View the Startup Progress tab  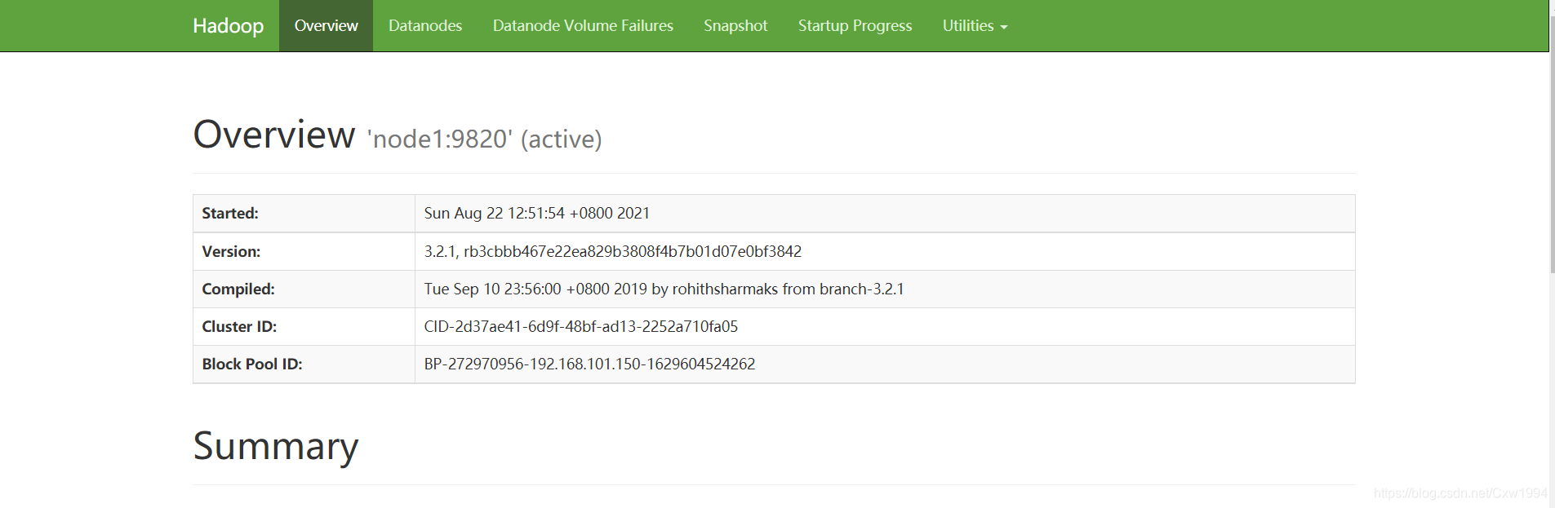coord(855,26)
